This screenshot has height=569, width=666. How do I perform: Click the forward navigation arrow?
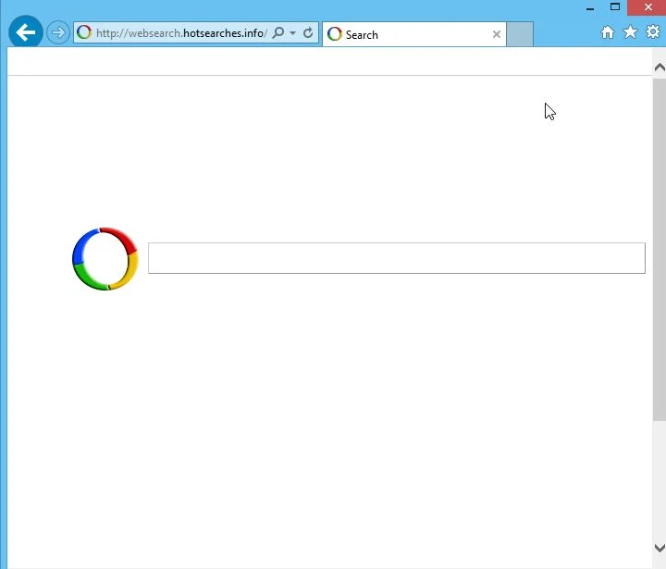pos(57,32)
